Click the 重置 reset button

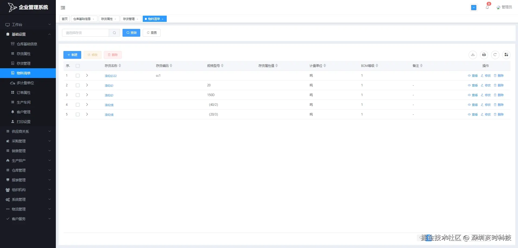pos(152,33)
